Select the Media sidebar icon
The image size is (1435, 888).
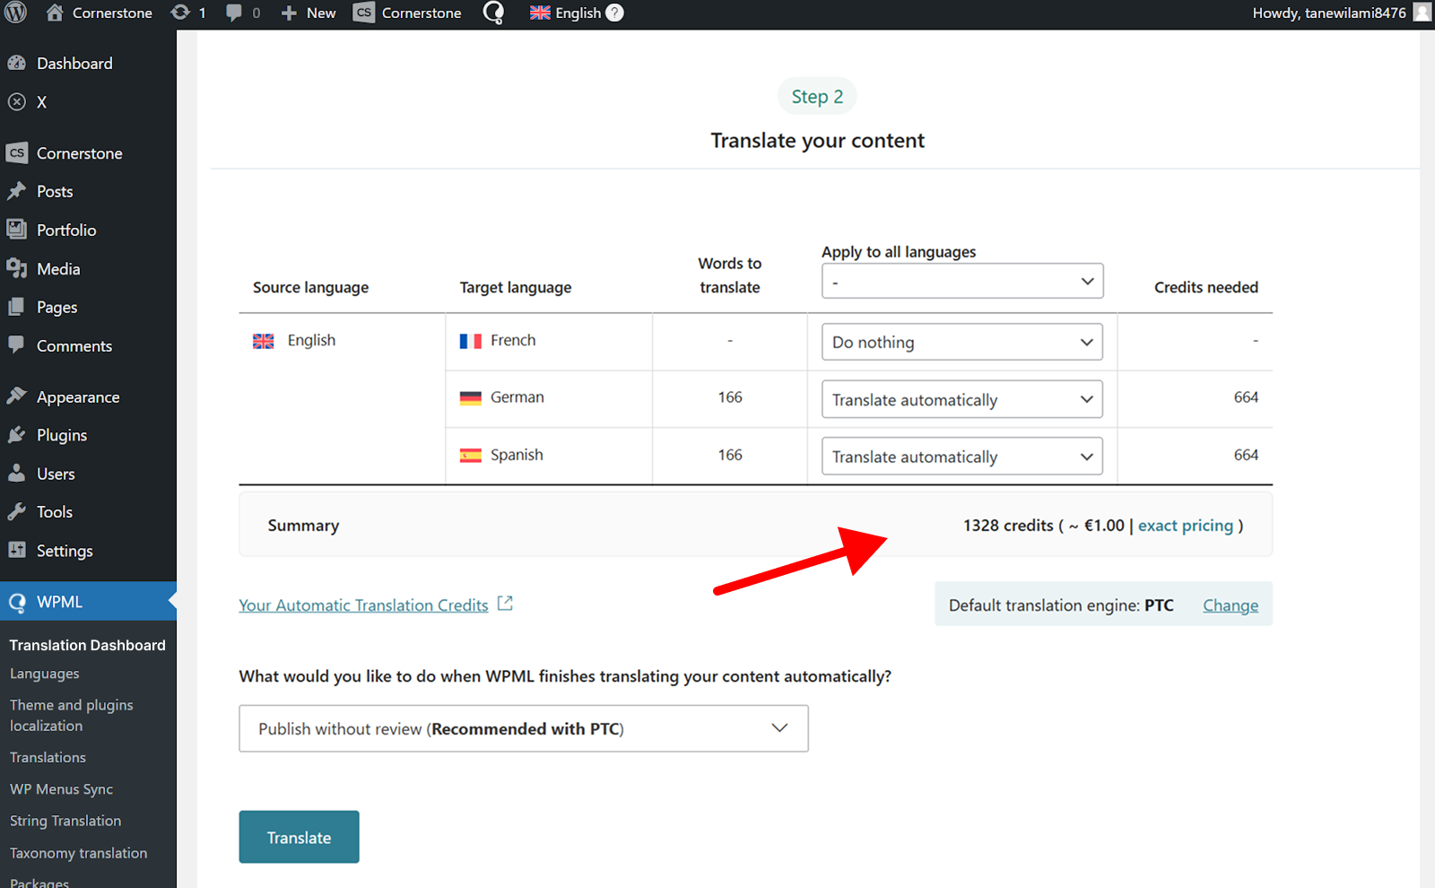coord(18,268)
